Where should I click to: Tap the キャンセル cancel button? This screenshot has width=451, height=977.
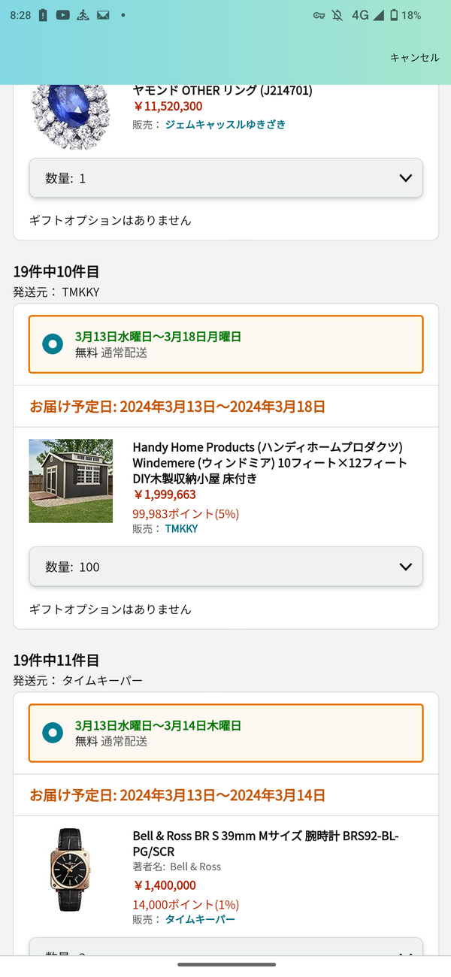(x=414, y=58)
